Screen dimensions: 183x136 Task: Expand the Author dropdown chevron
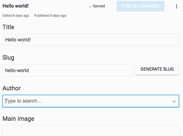[174, 101]
